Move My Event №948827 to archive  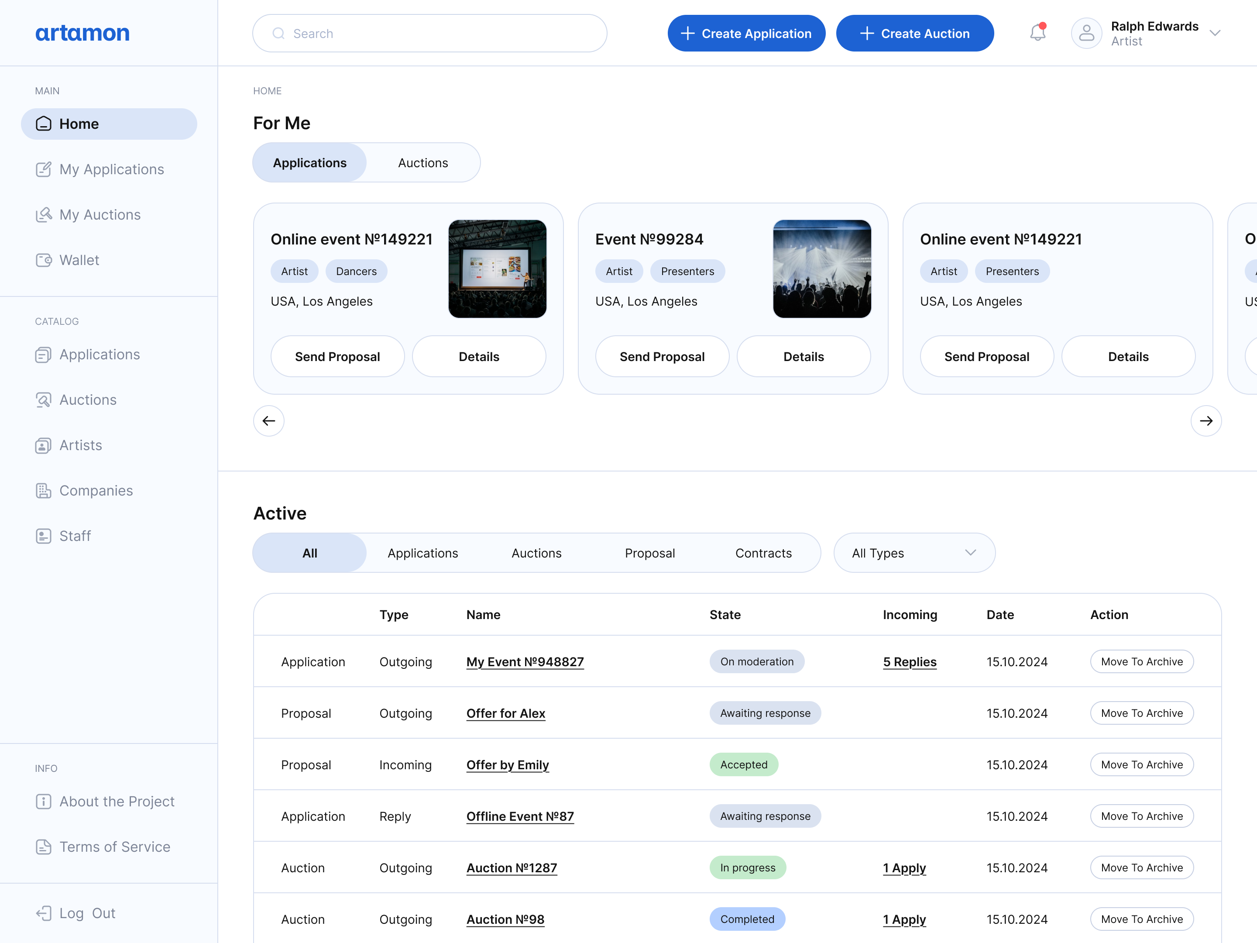pyautogui.click(x=1142, y=662)
